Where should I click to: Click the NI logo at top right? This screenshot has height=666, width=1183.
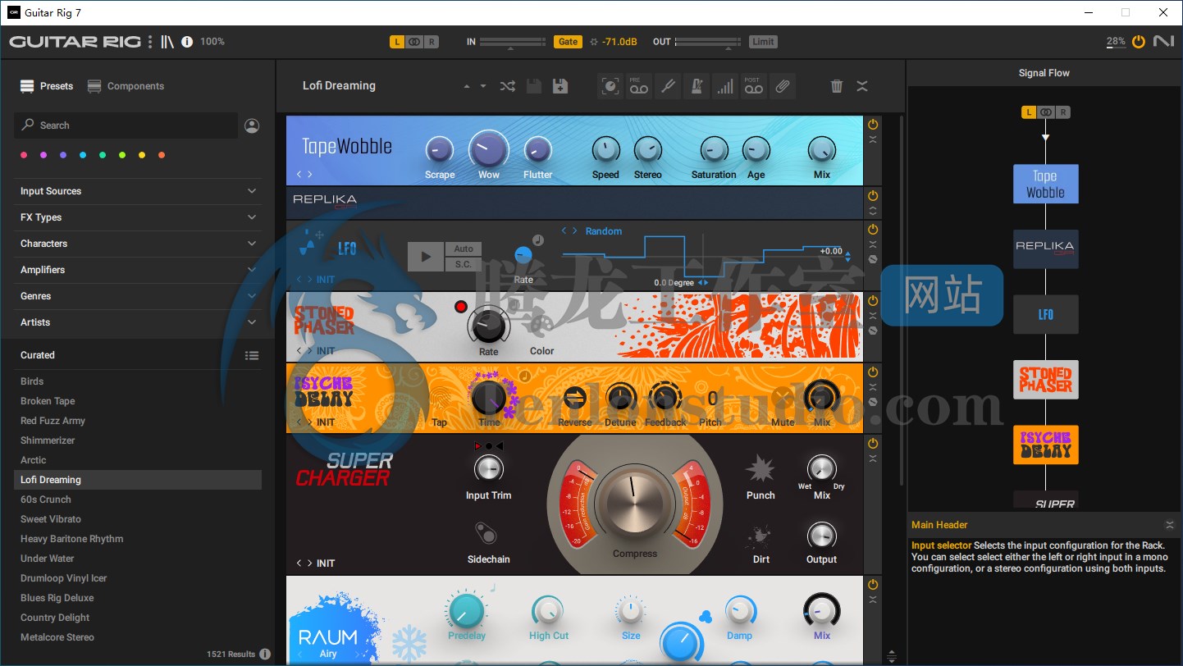click(x=1163, y=41)
